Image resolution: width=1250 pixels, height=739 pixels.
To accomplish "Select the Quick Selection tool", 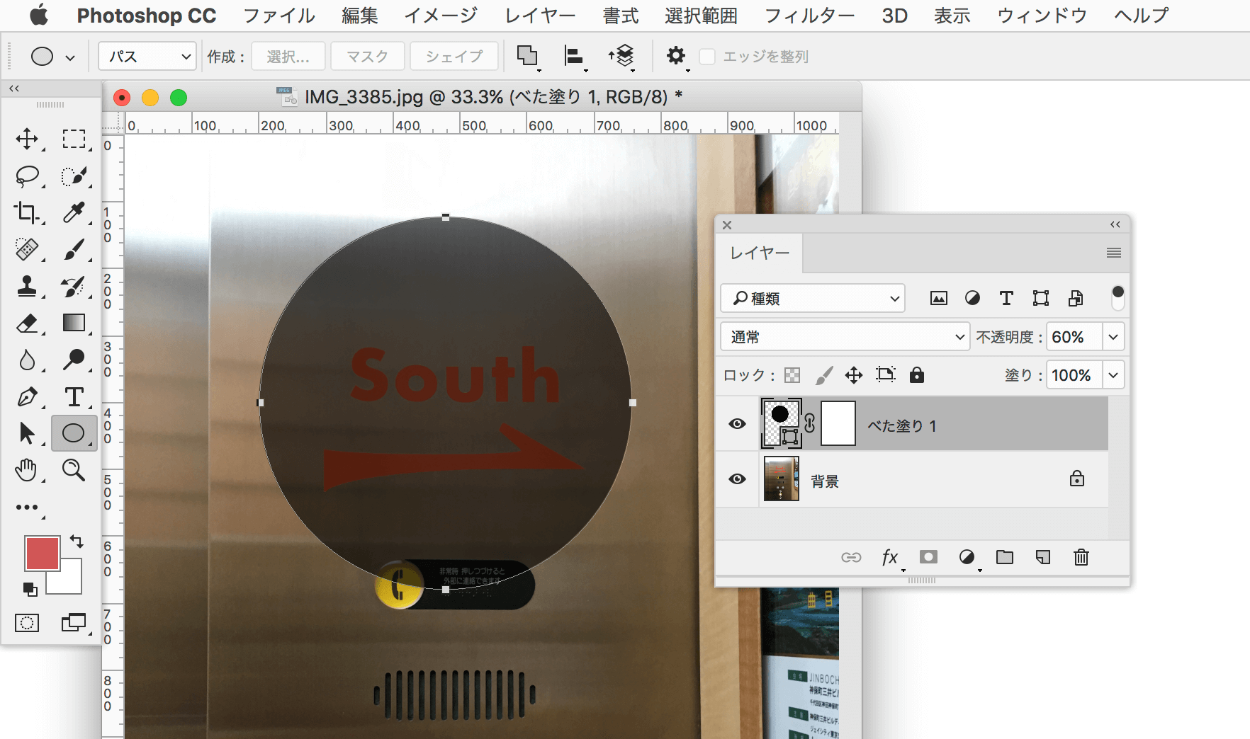I will pos(74,176).
